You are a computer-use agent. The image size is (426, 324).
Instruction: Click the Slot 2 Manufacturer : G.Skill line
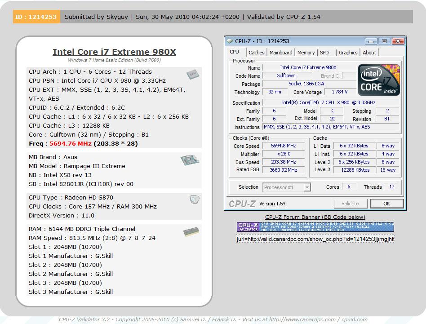click(x=71, y=274)
